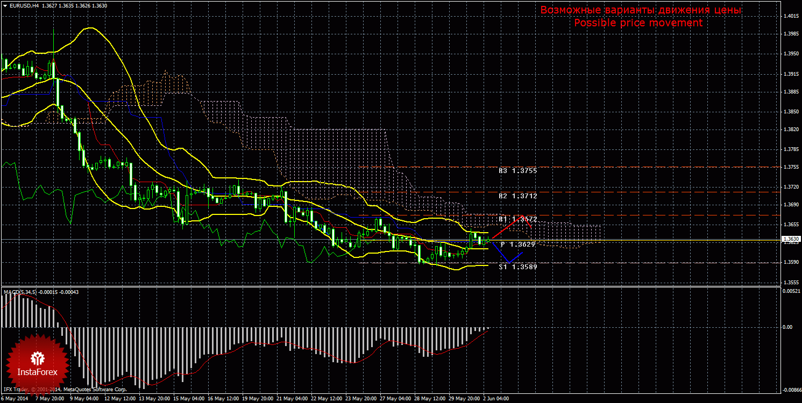Click the InstaForex gear logo
The image size is (802, 403).
pyautogui.click(x=37, y=358)
